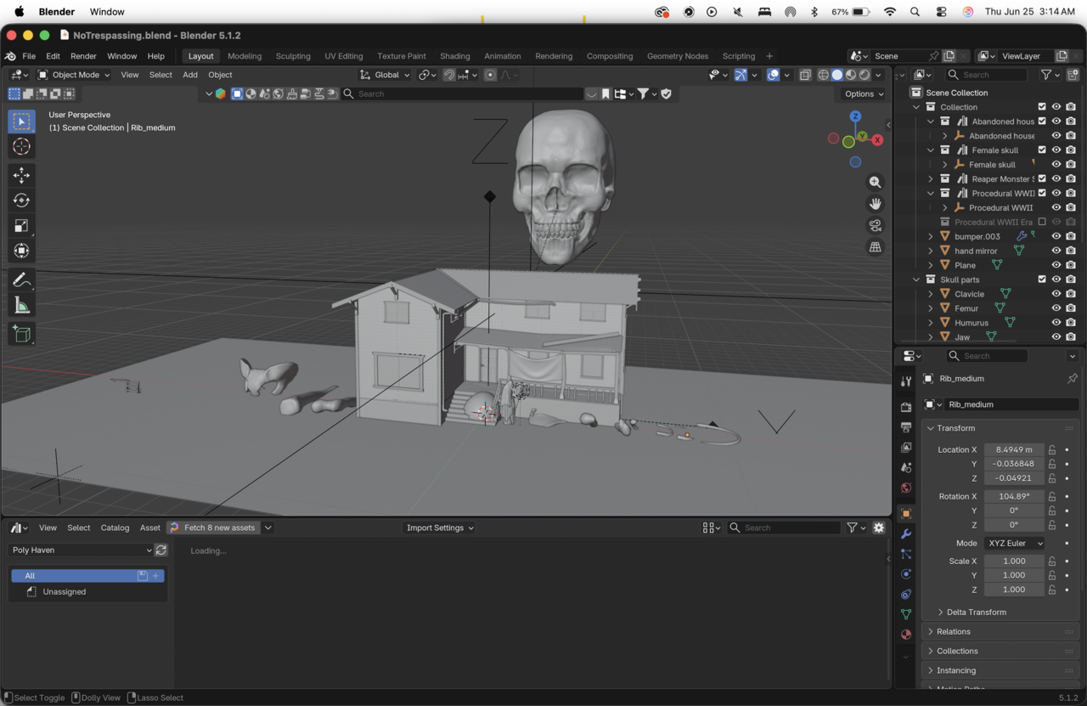Open the Object Mode dropdown
Image resolution: width=1087 pixels, height=706 pixels.
tap(74, 75)
